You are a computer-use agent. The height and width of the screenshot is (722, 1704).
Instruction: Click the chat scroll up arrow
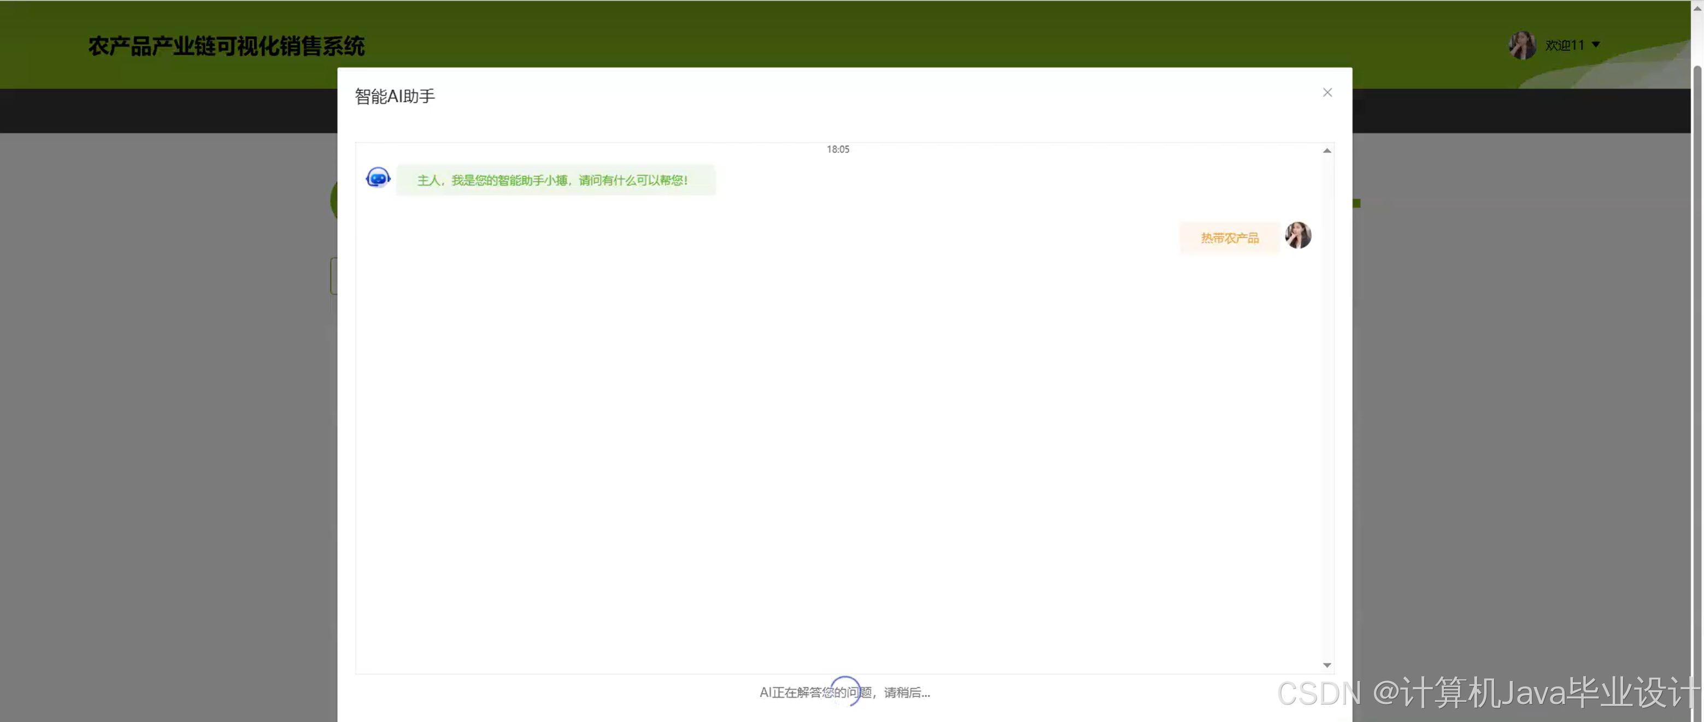tap(1326, 151)
